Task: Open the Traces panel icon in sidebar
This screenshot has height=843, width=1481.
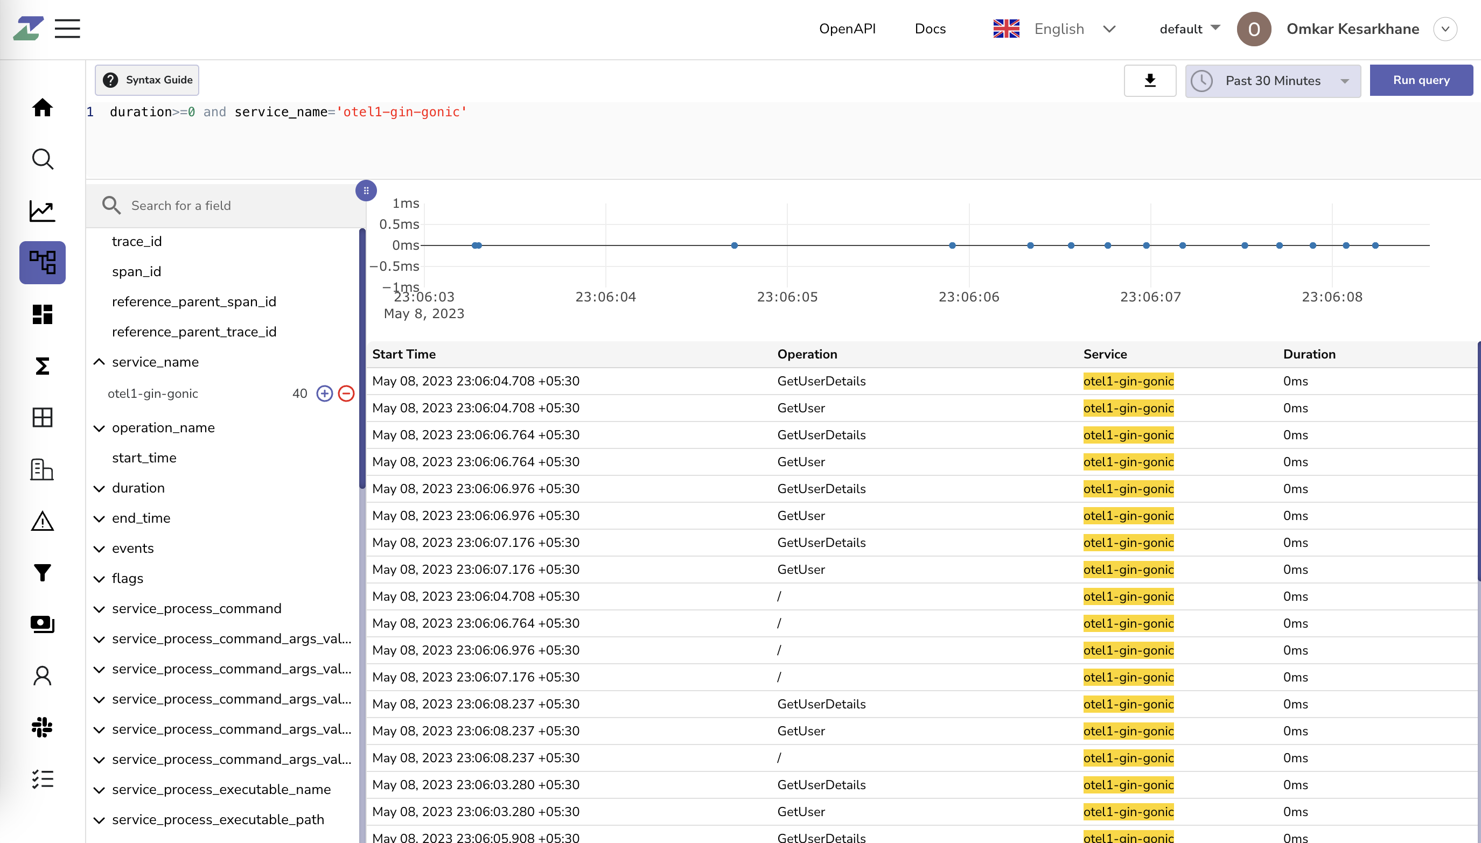Action: tap(43, 262)
